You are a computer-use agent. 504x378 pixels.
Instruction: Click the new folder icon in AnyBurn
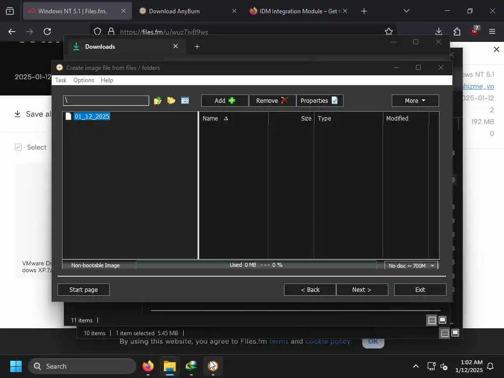click(x=171, y=100)
